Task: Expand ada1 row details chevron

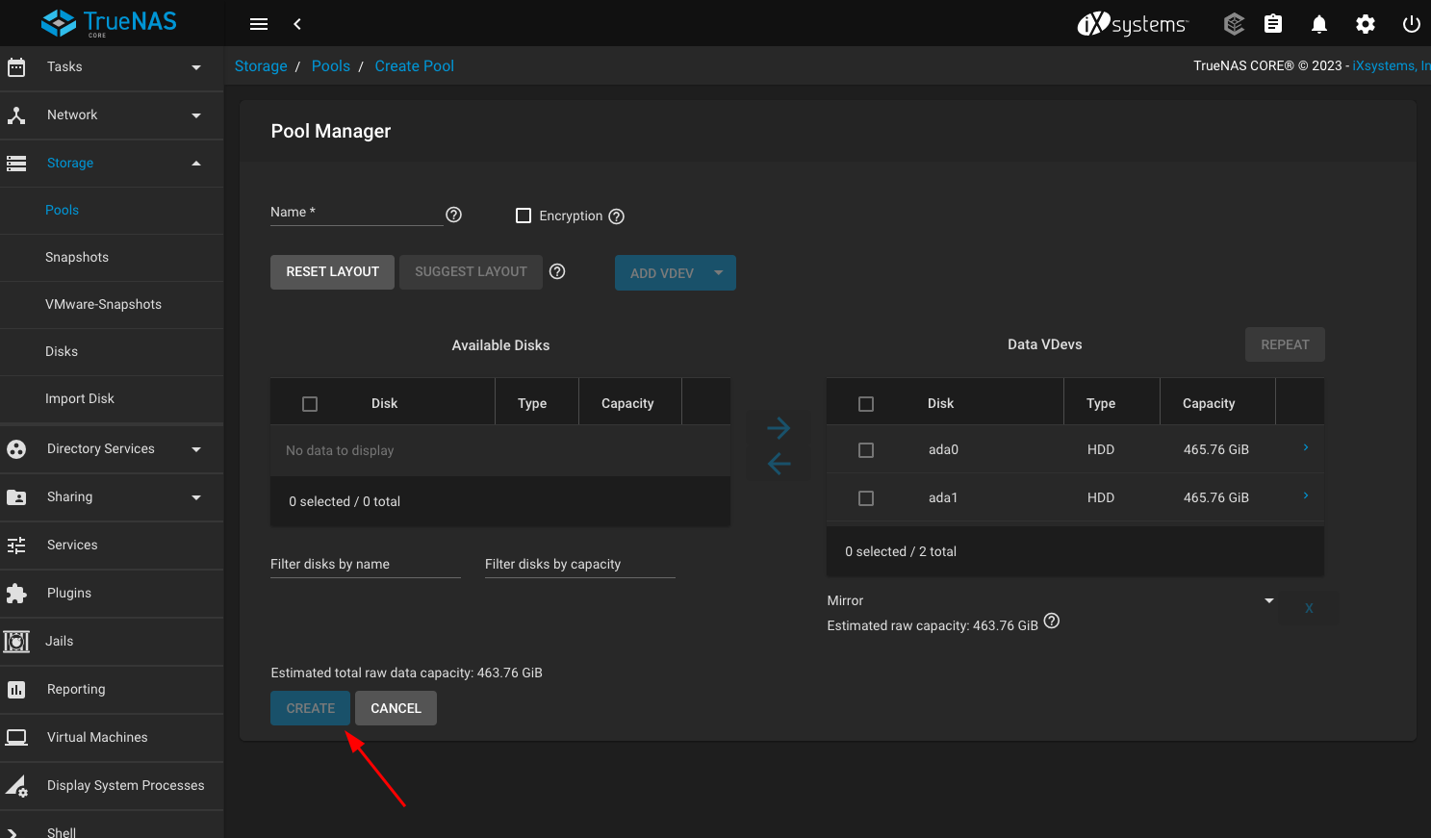Action: [1306, 495]
